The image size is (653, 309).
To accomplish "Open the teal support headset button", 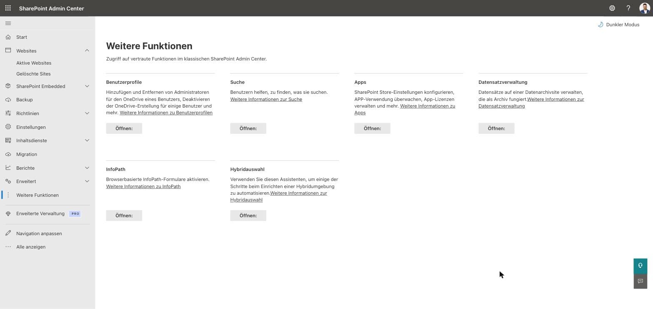I will point(641,266).
